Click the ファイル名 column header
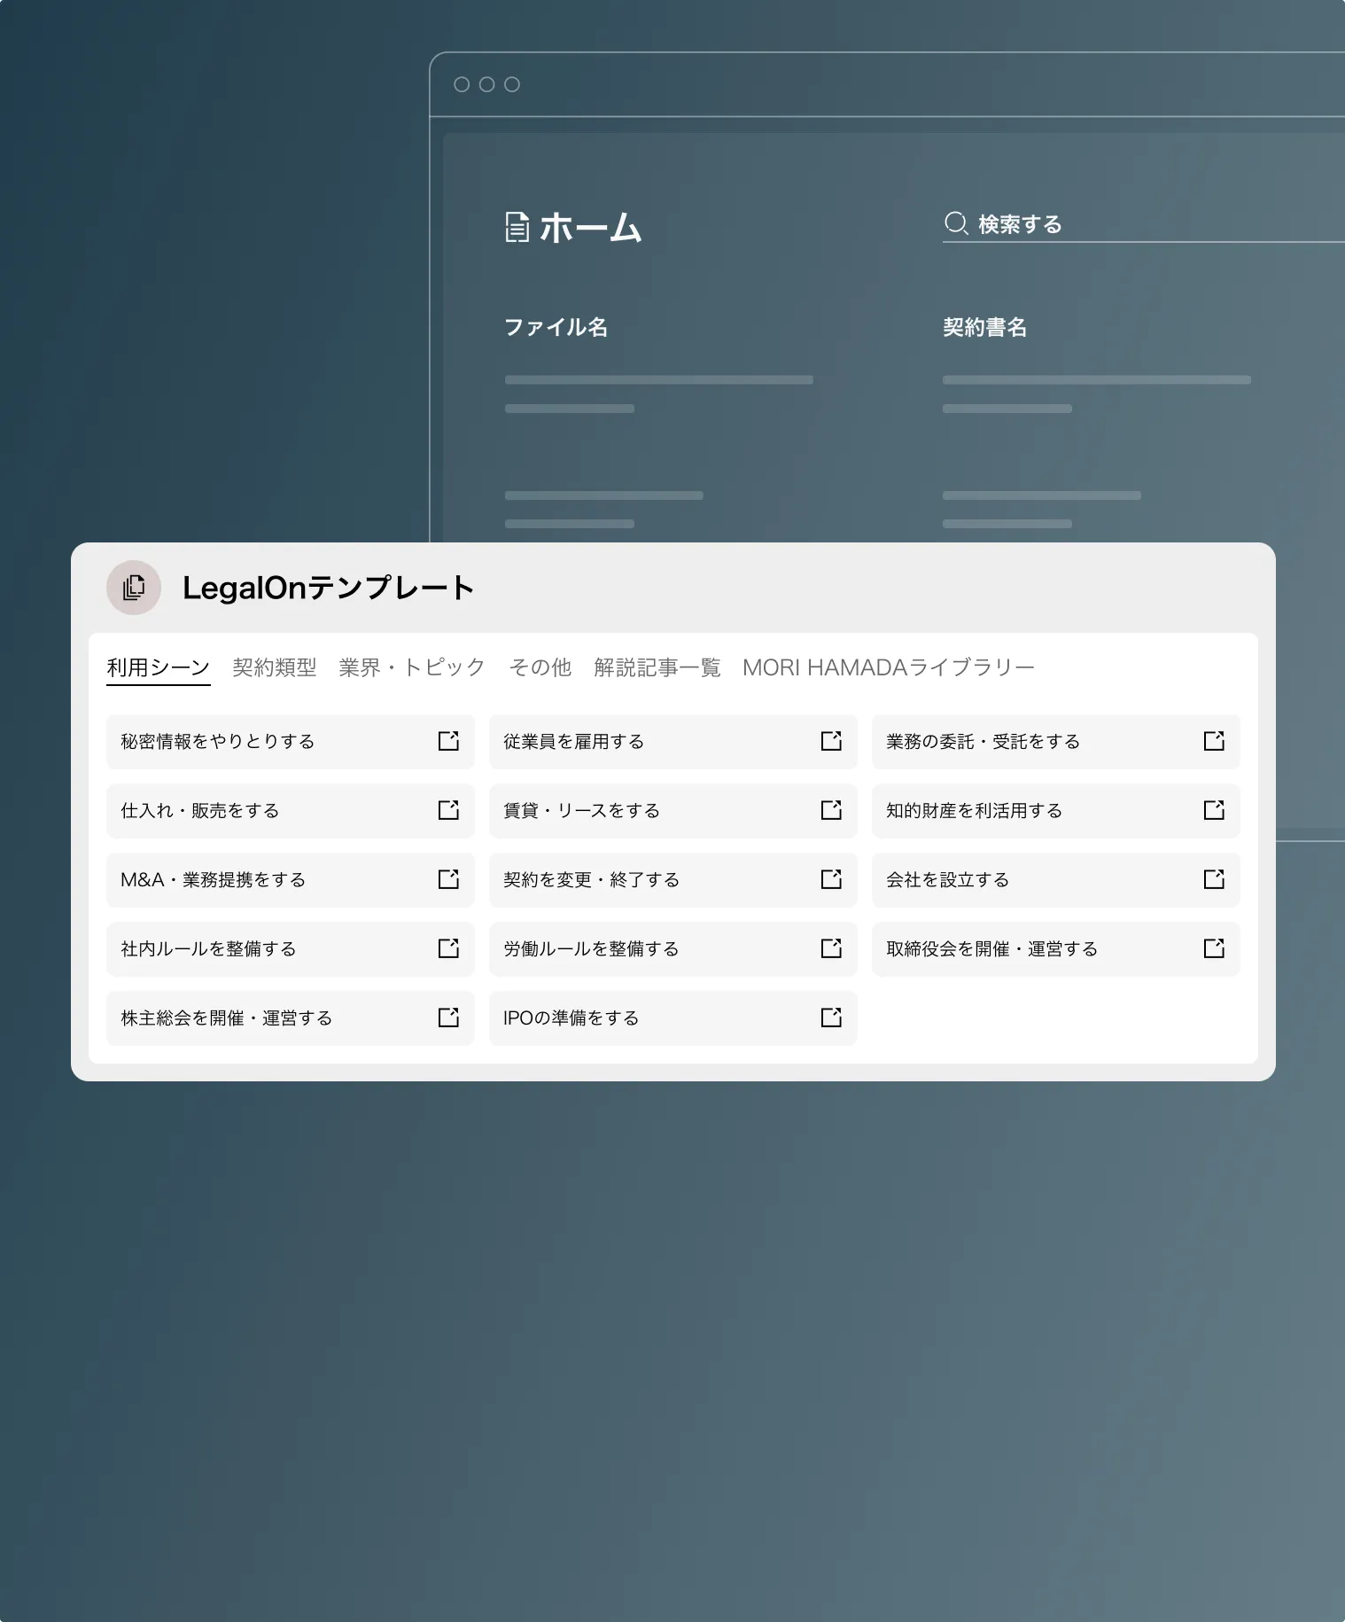The image size is (1345, 1622). click(556, 327)
